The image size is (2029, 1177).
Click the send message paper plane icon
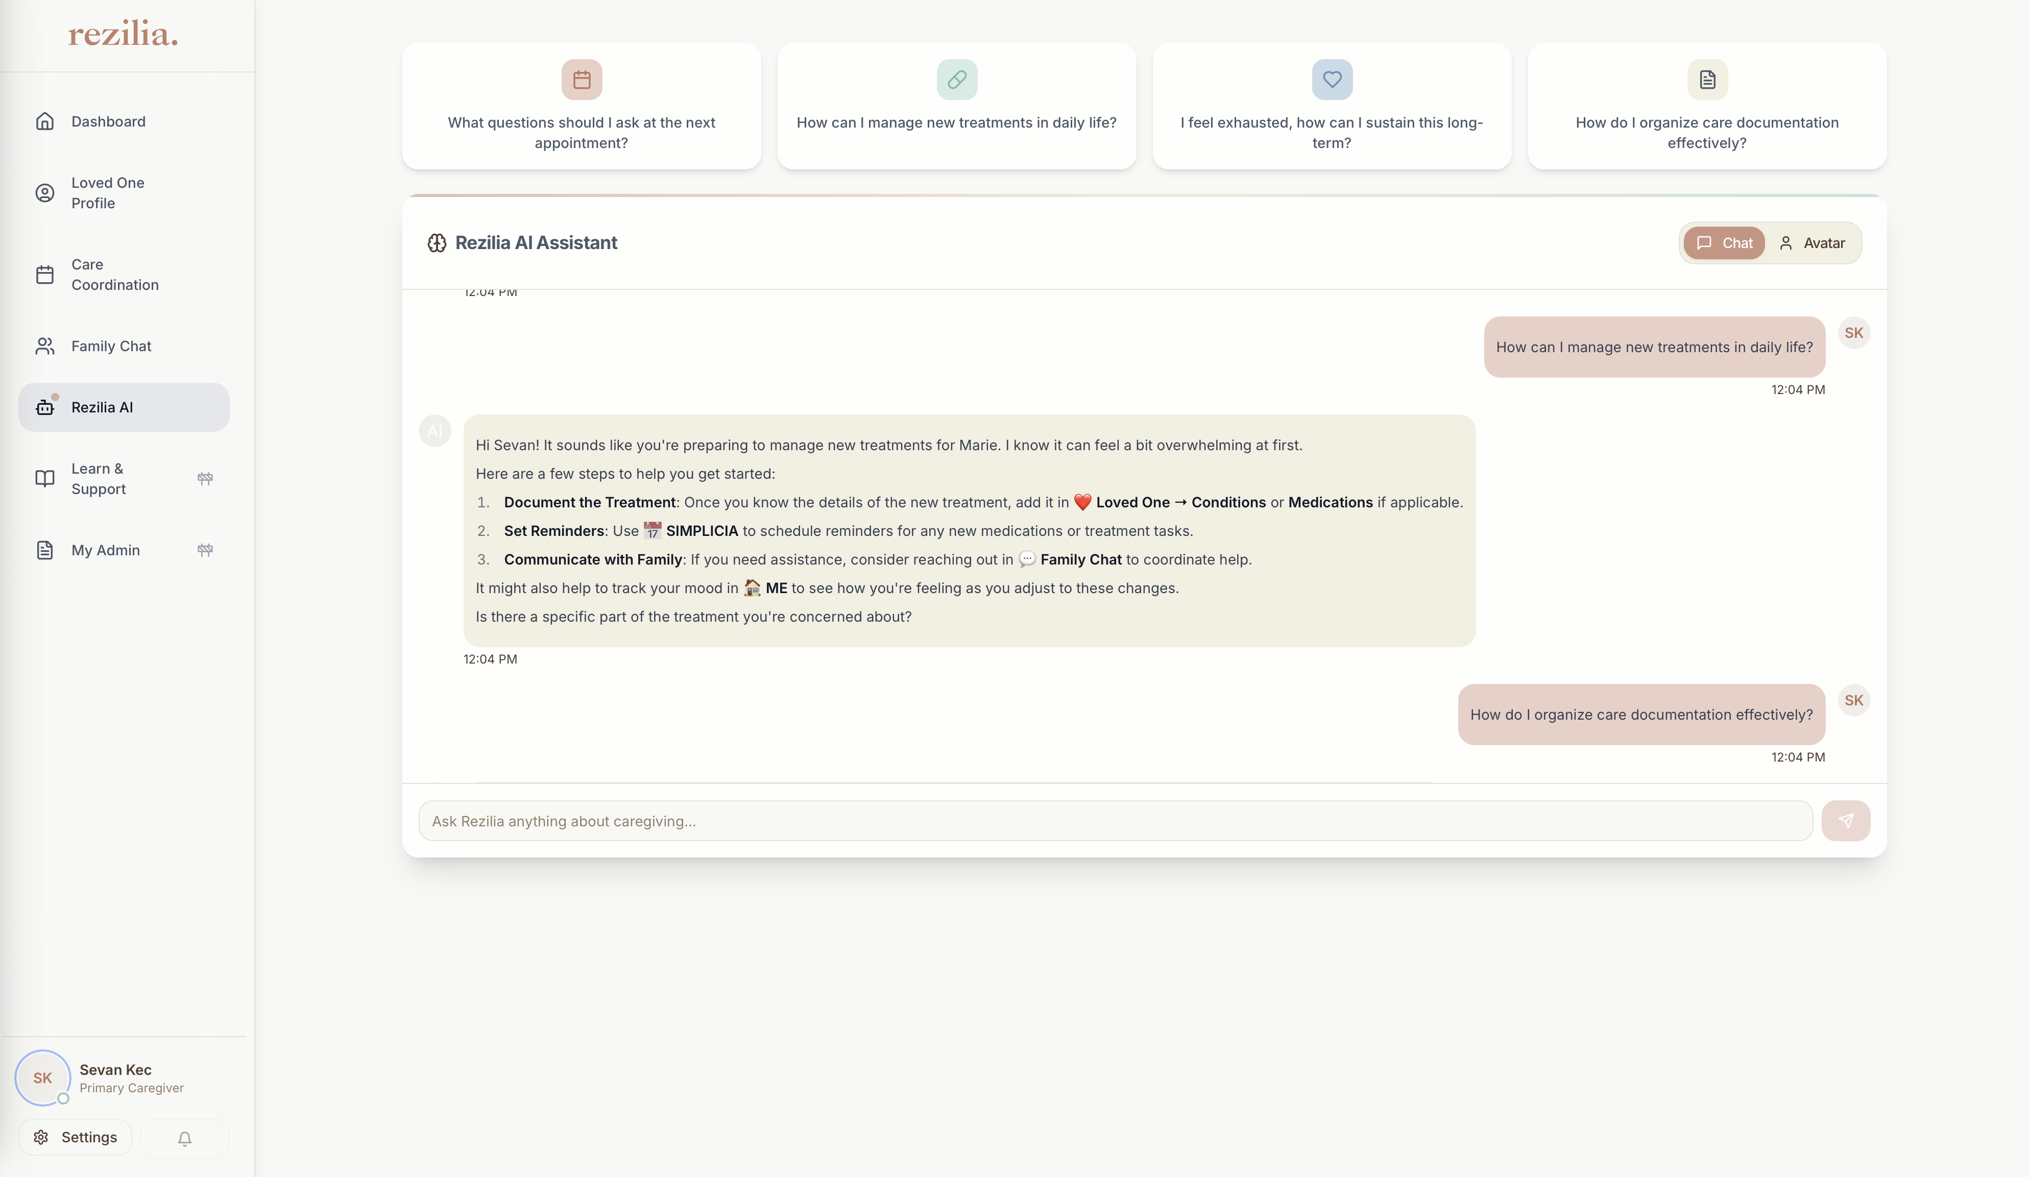coord(1845,820)
